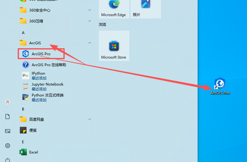Click the letter A section header
The width and height of the screenshot is (247, 162).
[x=23, y=32]
